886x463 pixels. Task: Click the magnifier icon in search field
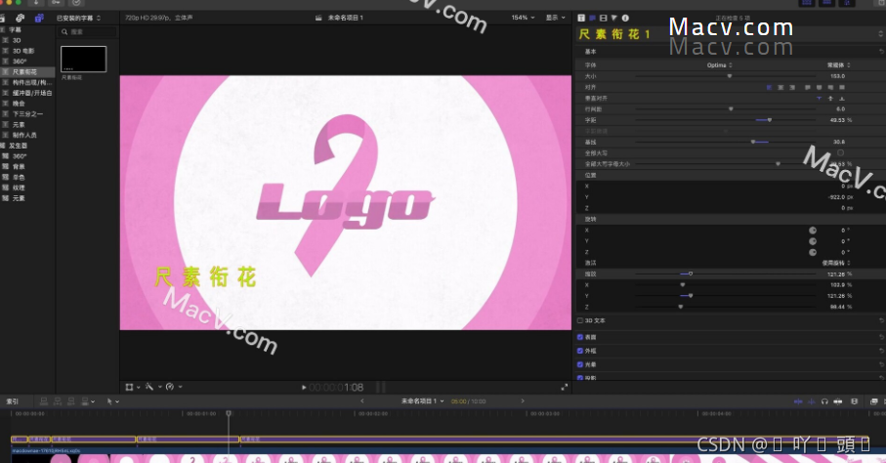point(64,32)
